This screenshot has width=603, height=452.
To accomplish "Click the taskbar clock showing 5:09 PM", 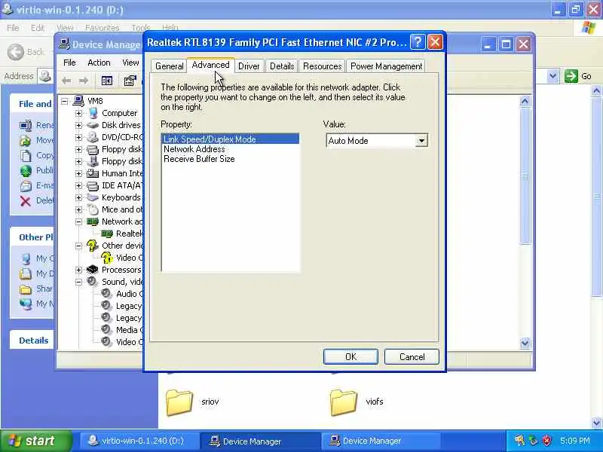I will tap(574, 441).
